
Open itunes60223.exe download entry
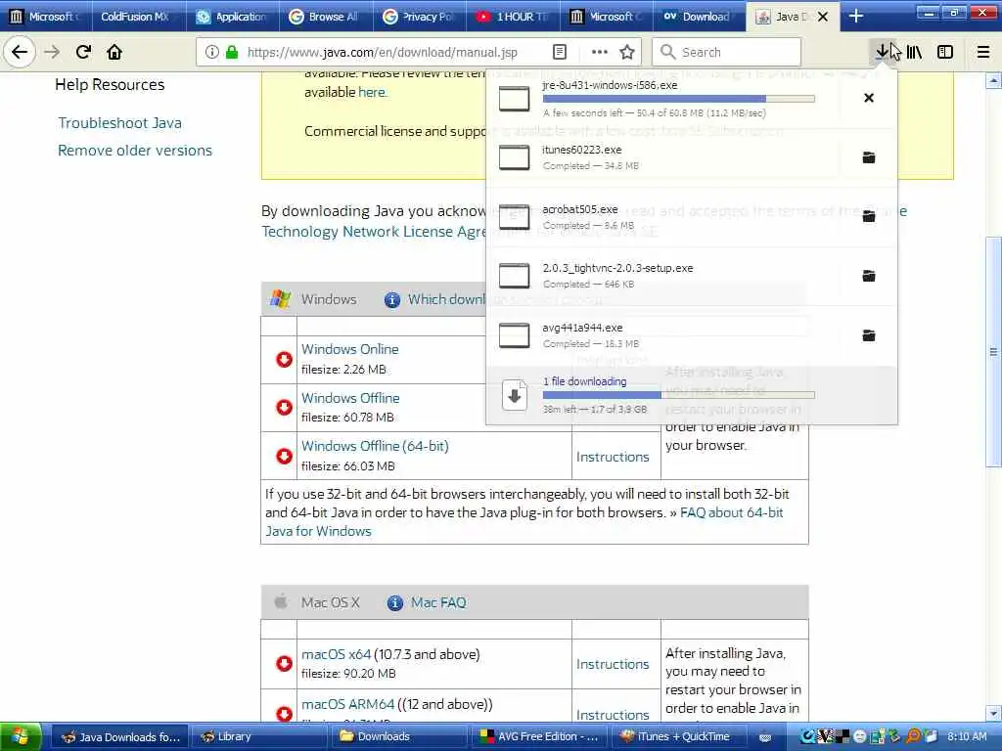tap(664, 157)
